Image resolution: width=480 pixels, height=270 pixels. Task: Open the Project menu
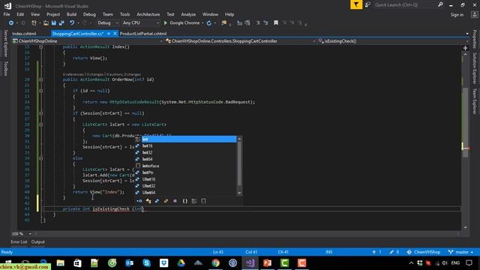tap(53, 14)
